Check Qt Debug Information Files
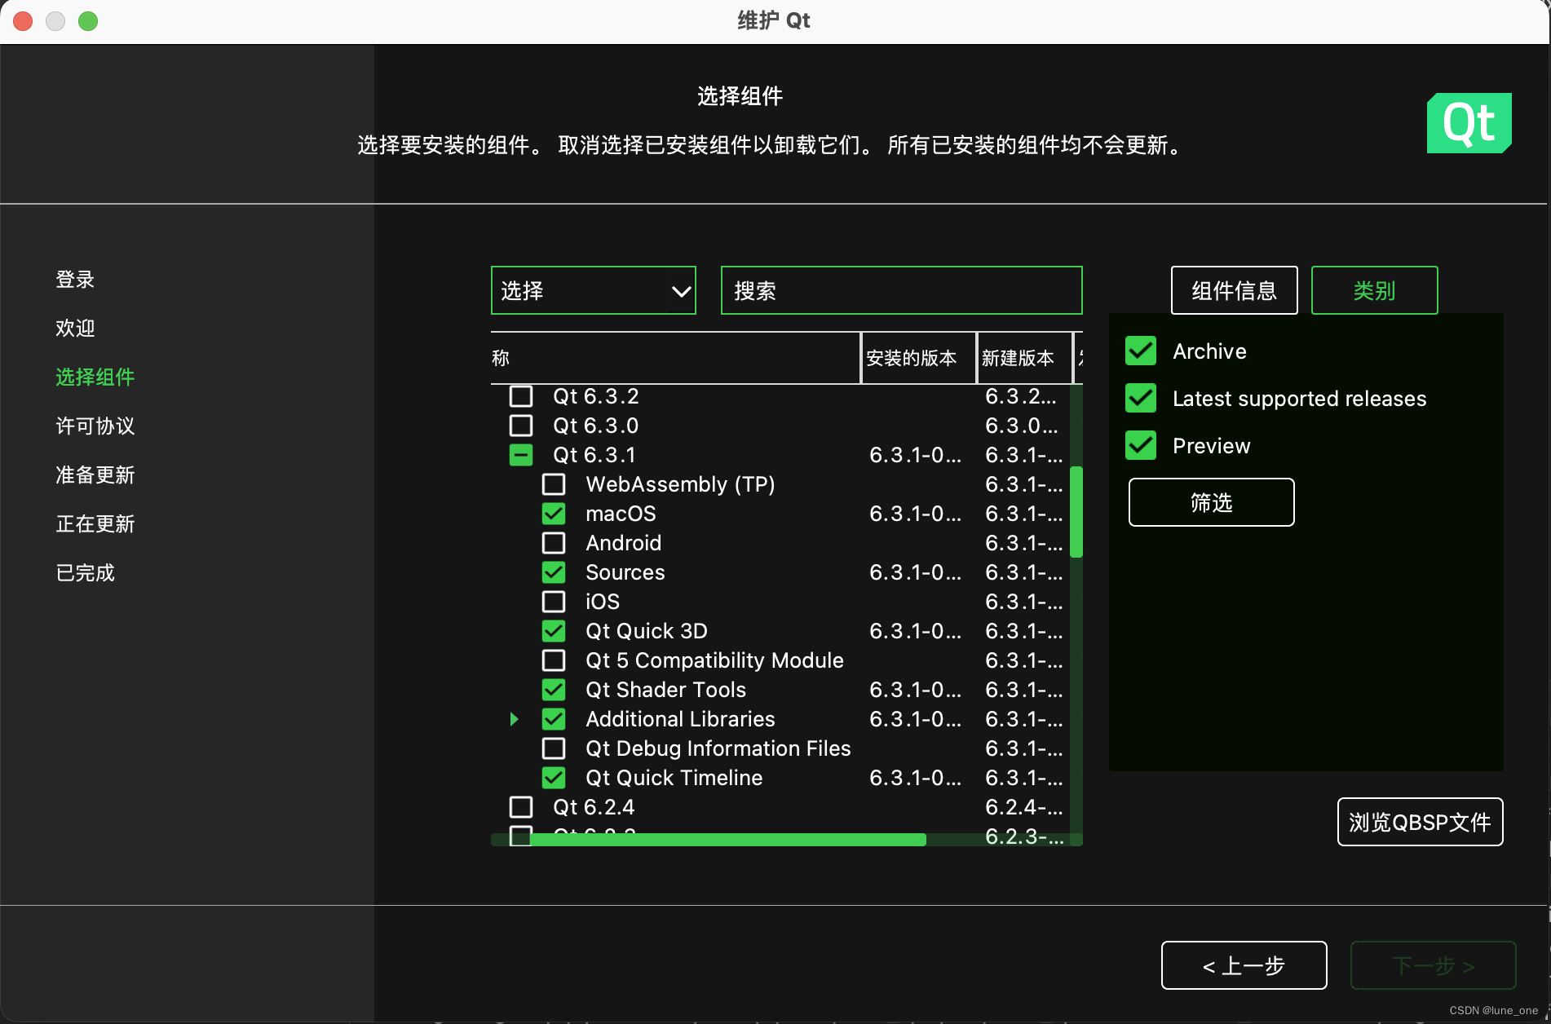The width and height of the screenshot is (1551, 1024). [x=555, y=748]
